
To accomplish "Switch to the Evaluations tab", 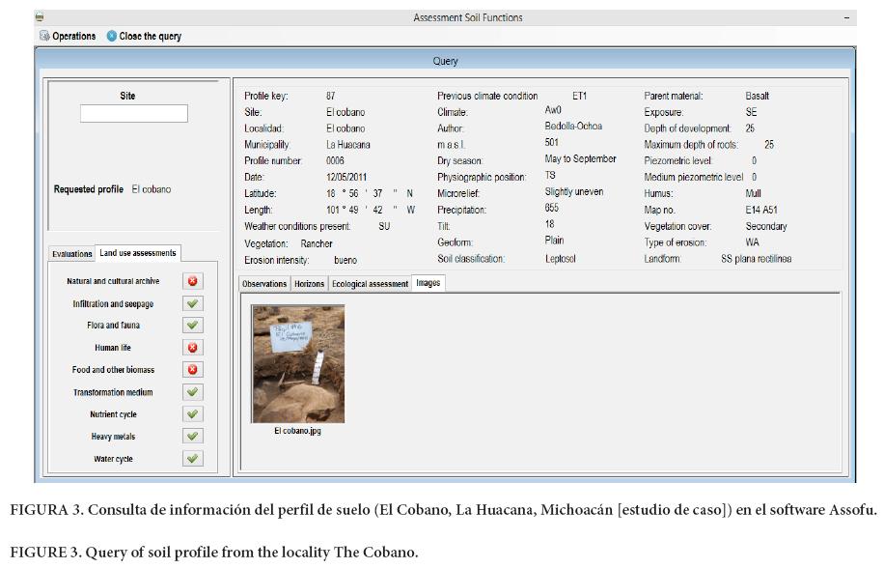I will [x=72, y=254].
